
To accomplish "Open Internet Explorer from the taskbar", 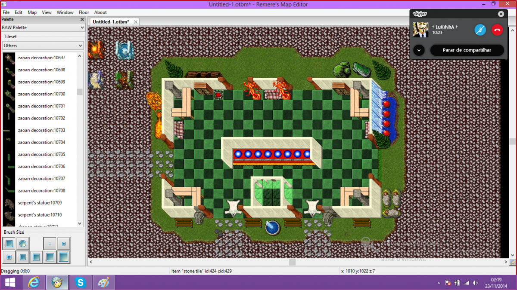I will point(34,283).
